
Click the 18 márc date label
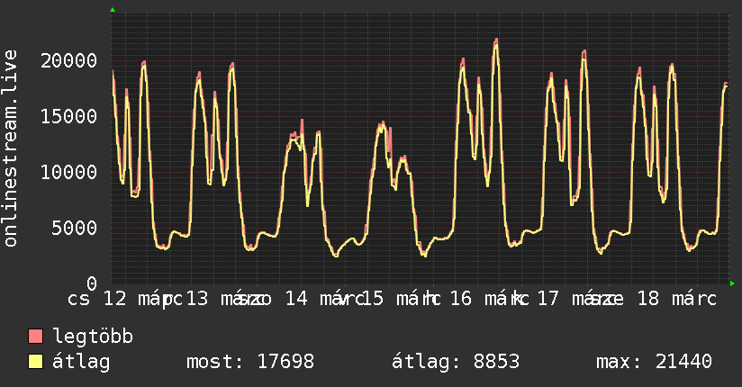[677, 299]
